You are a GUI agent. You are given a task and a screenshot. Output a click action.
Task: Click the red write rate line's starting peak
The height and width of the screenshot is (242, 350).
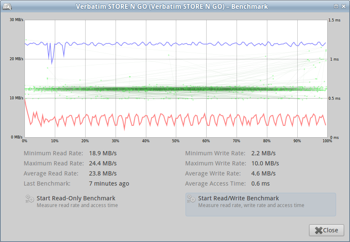click(25, 99)
